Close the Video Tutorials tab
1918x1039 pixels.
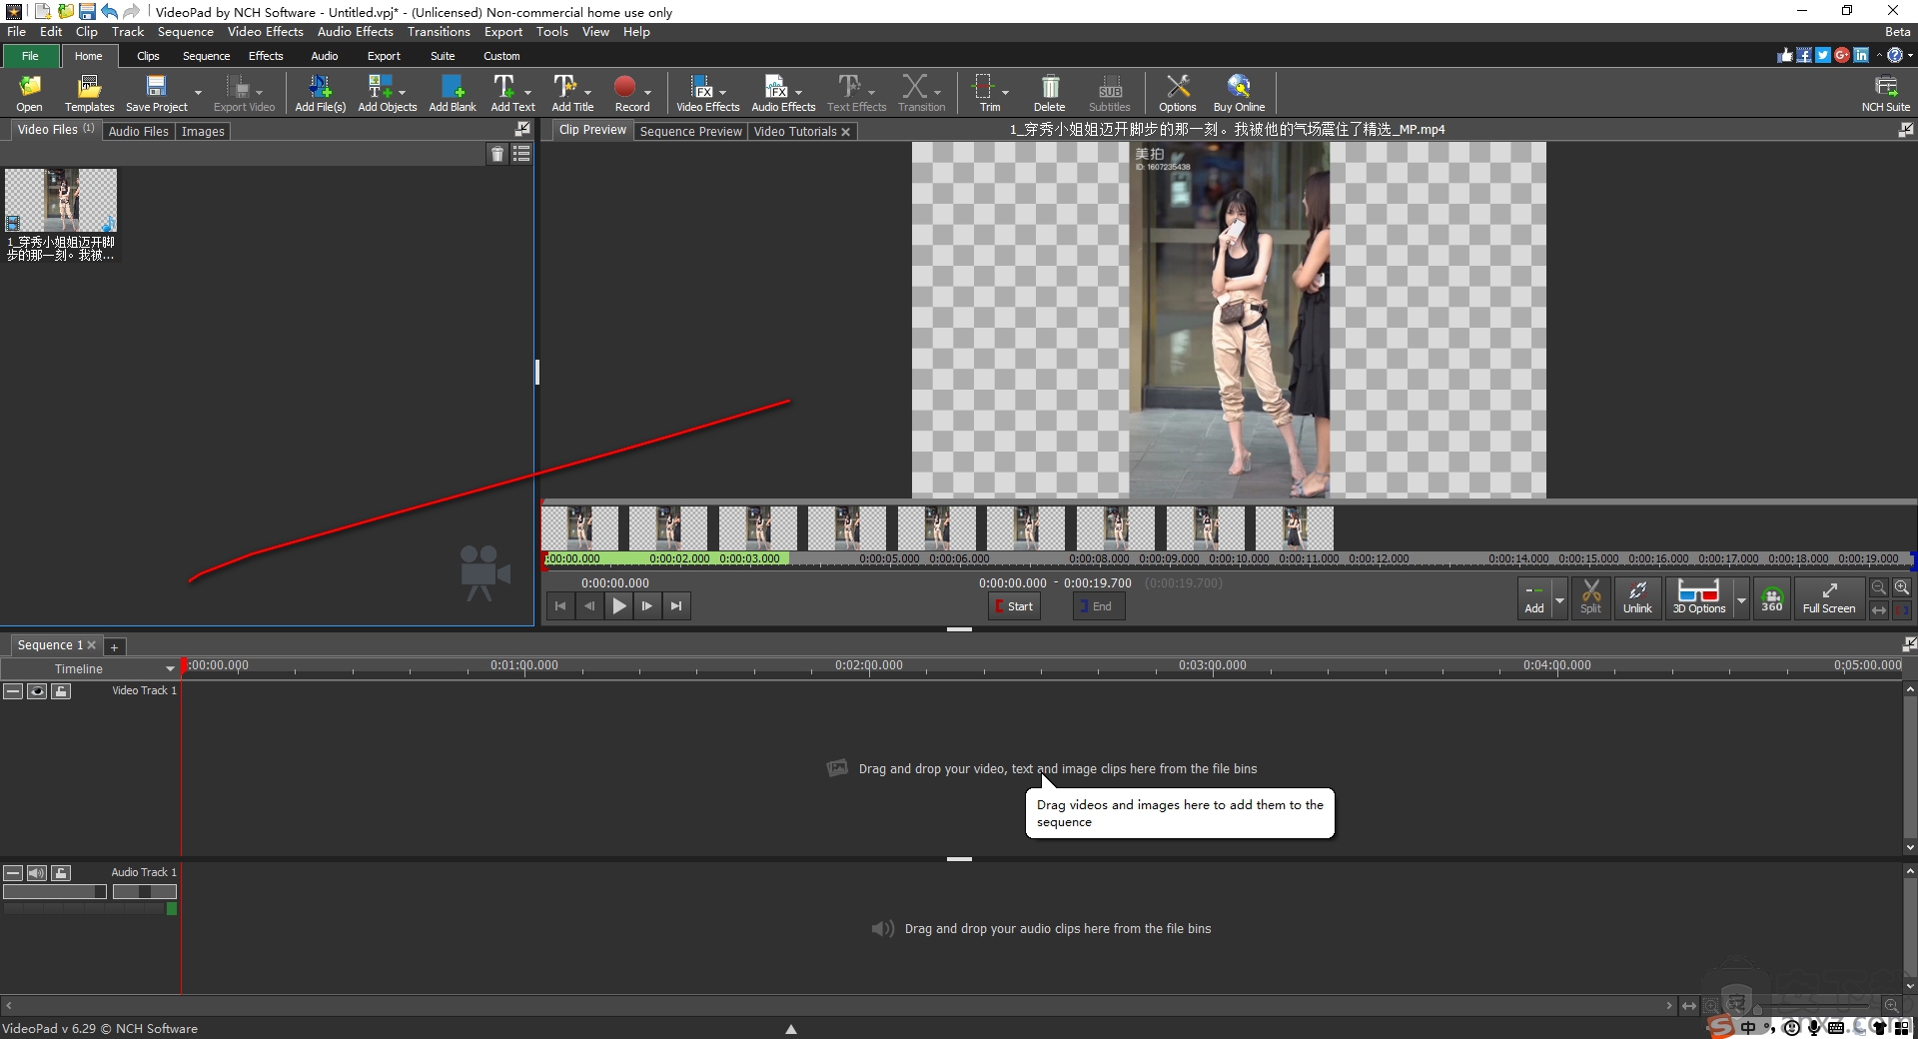[x=845, y=132]
